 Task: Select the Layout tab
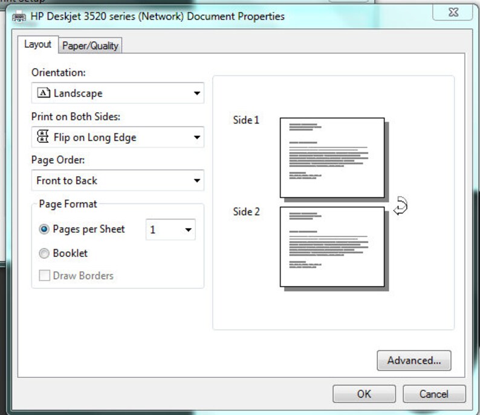37,45
